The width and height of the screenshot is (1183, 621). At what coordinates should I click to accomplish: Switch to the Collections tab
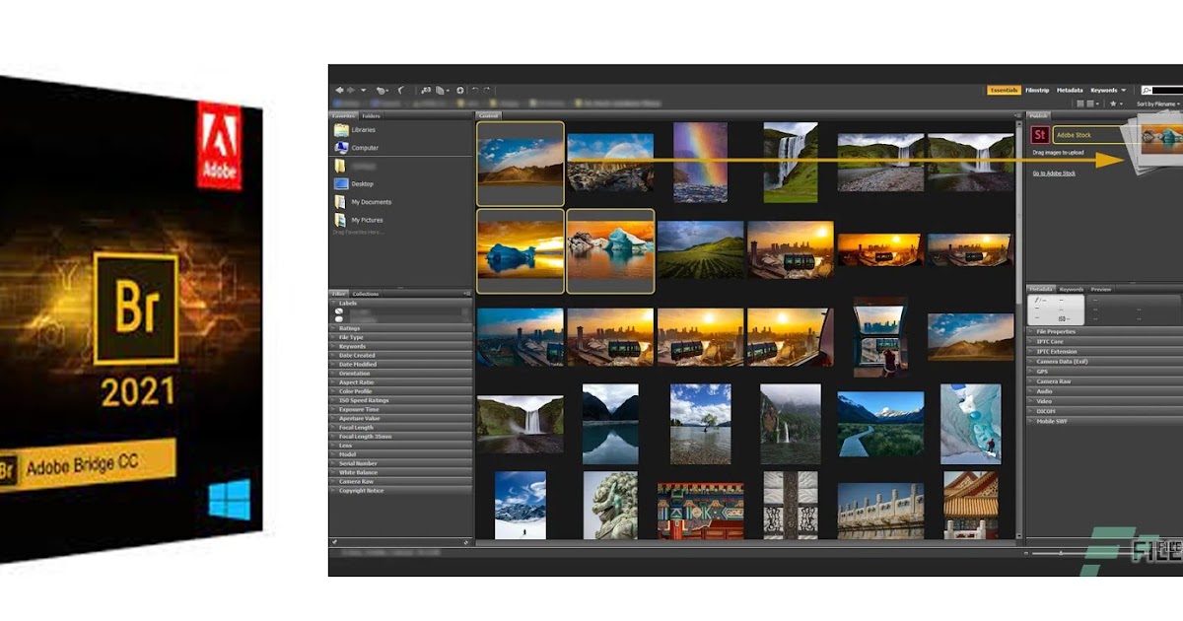365,294
